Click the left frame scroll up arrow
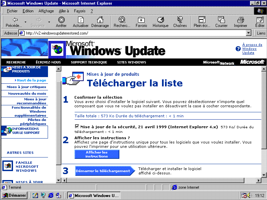This screenshot has width=267, height=200. 58,69
